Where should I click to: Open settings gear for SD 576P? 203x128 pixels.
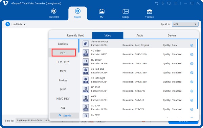point(192,109)
